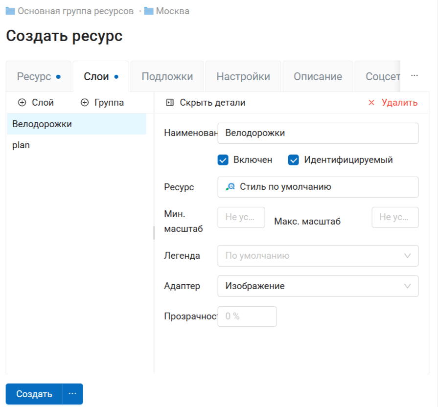Click the plus icon to add a layer
438x407 pixels.
(x=22, y=103)
